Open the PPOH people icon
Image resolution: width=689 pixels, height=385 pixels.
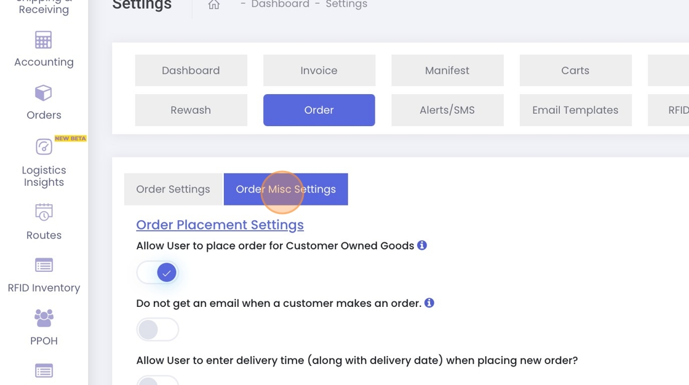point(44,318)
